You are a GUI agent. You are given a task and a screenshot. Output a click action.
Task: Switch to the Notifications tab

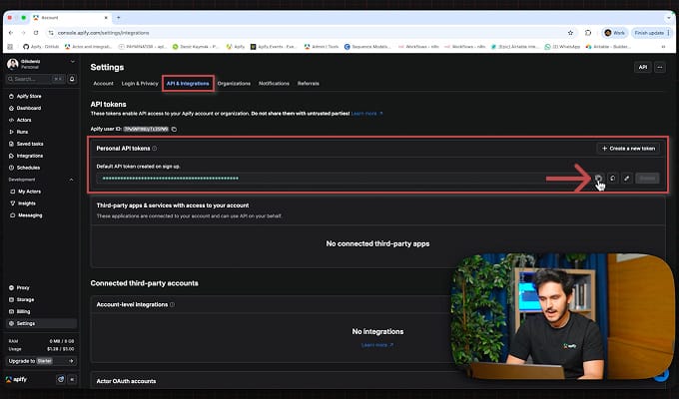pyautogui.click(x=274, y=84)
